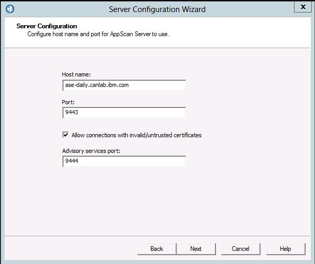The width and height of the screenshot is (315, 264).
Task: Click the ase-daily.canlab.ibm.com host text
Action: [95, 85]
